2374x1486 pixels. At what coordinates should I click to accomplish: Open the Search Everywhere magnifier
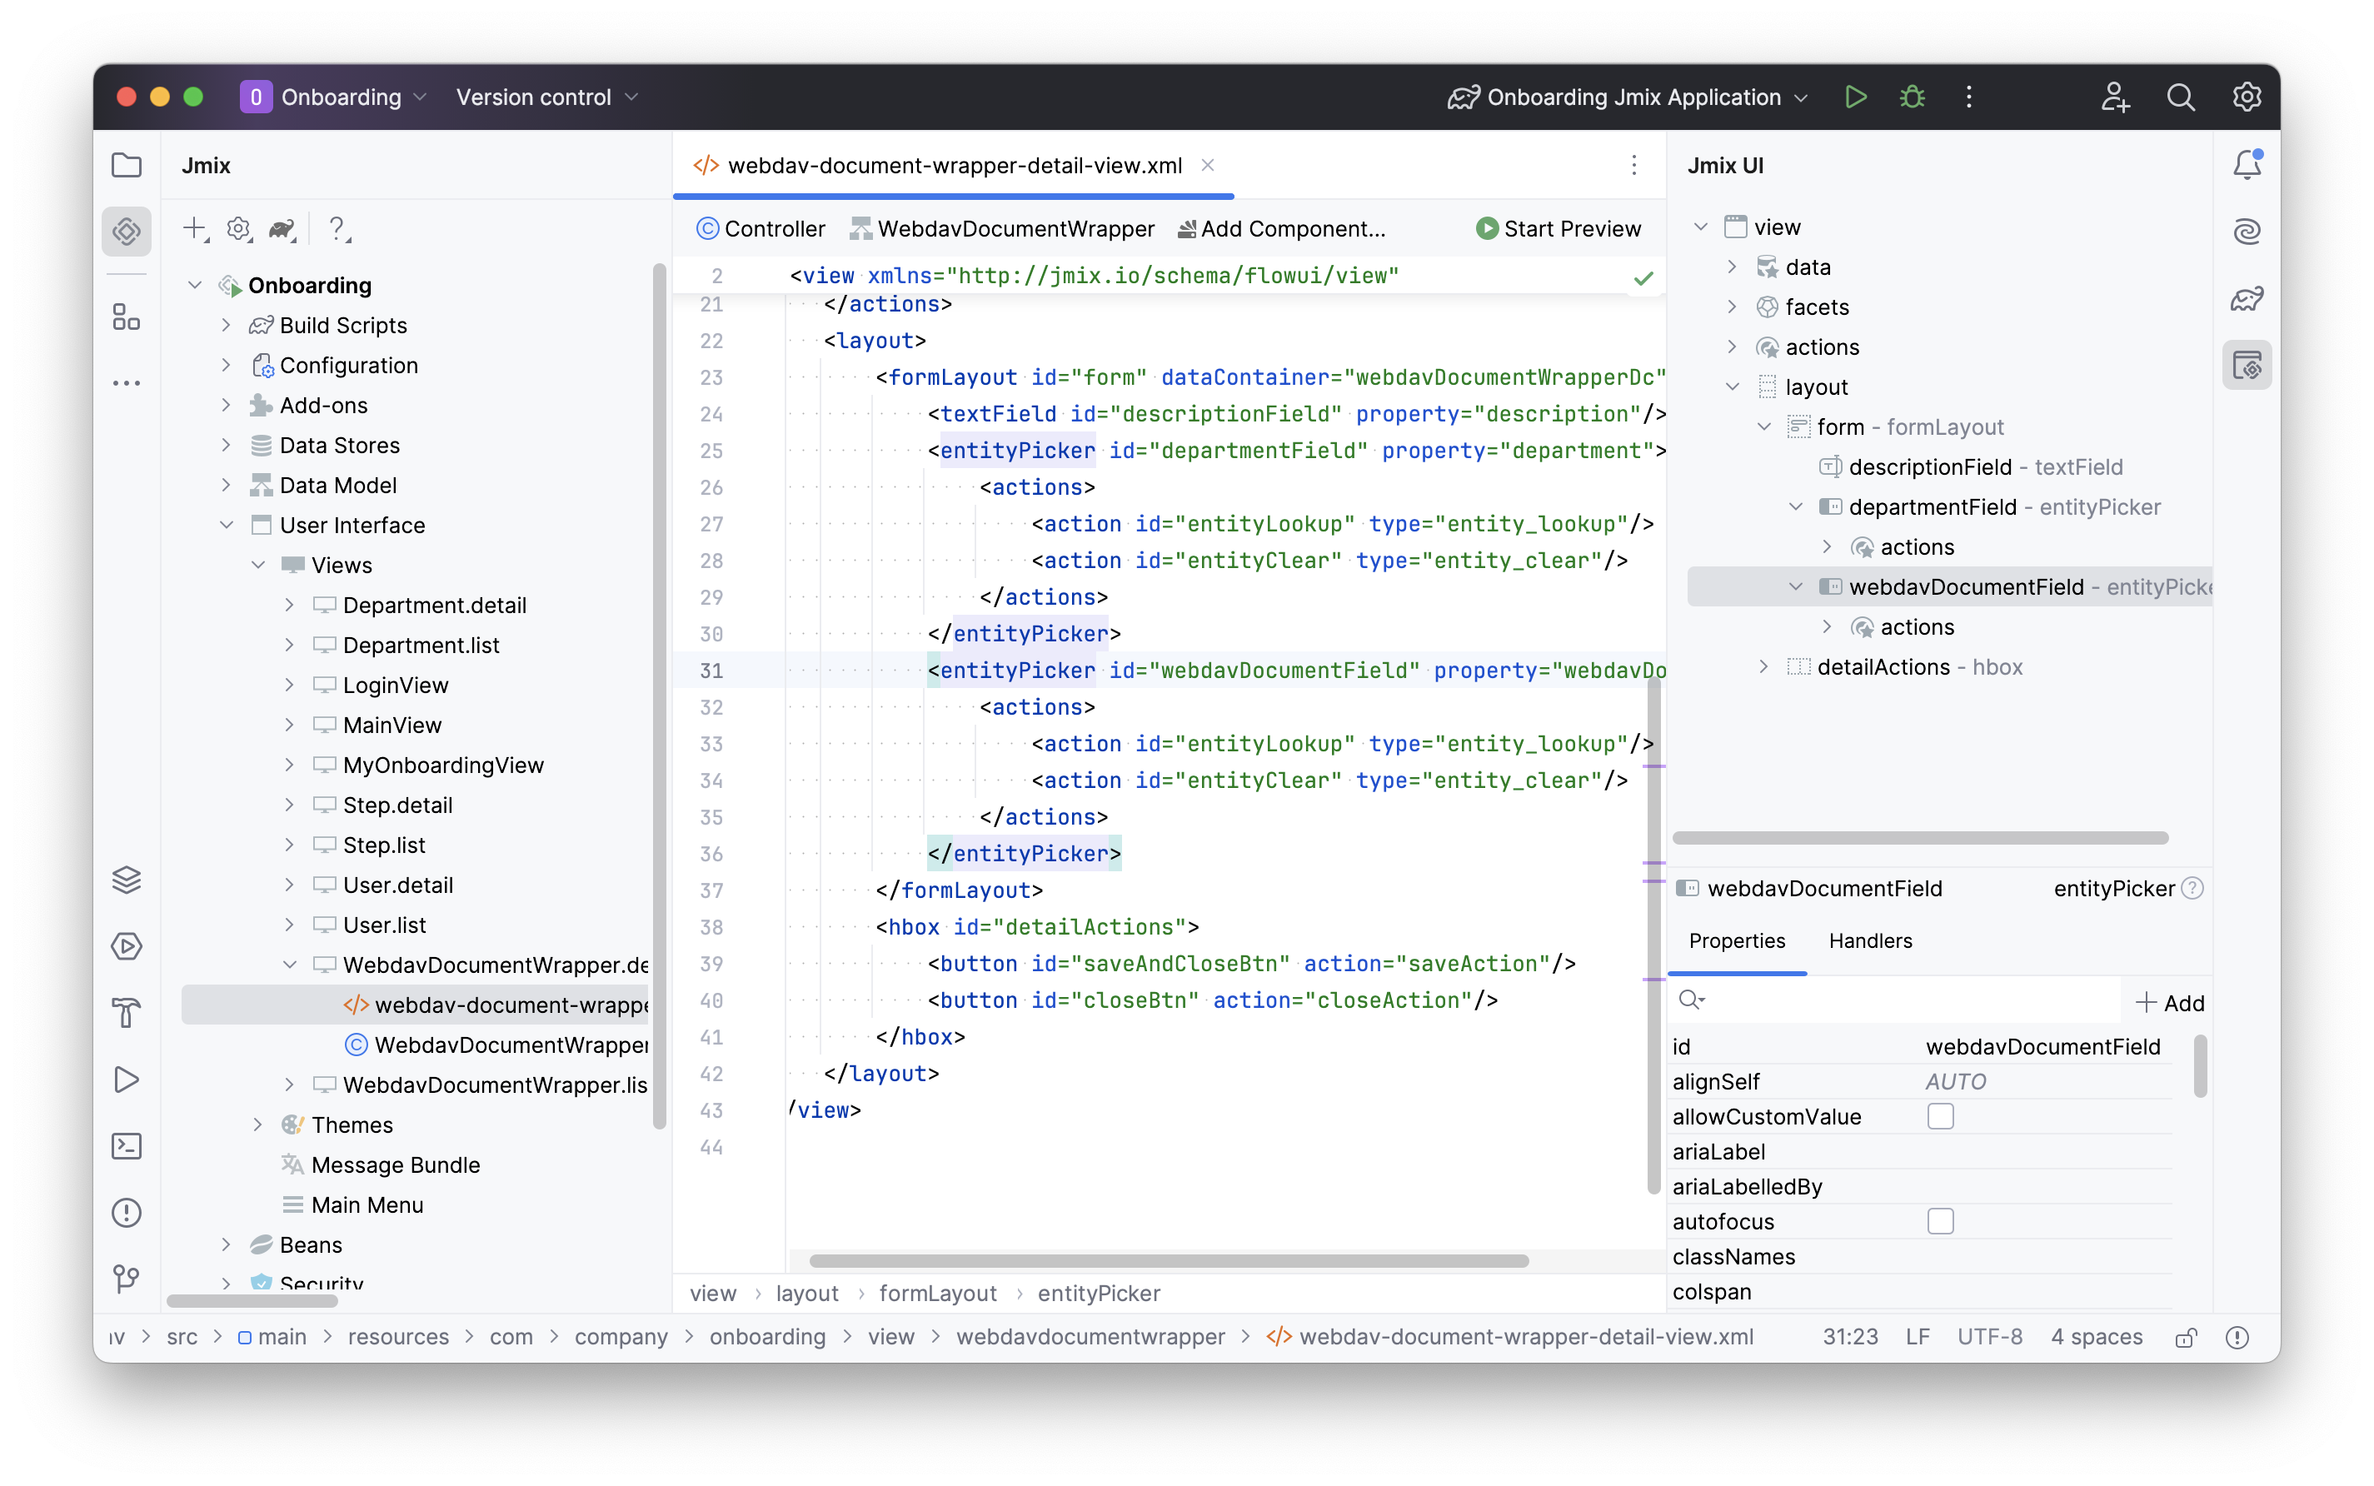[x=2181, y=97]
